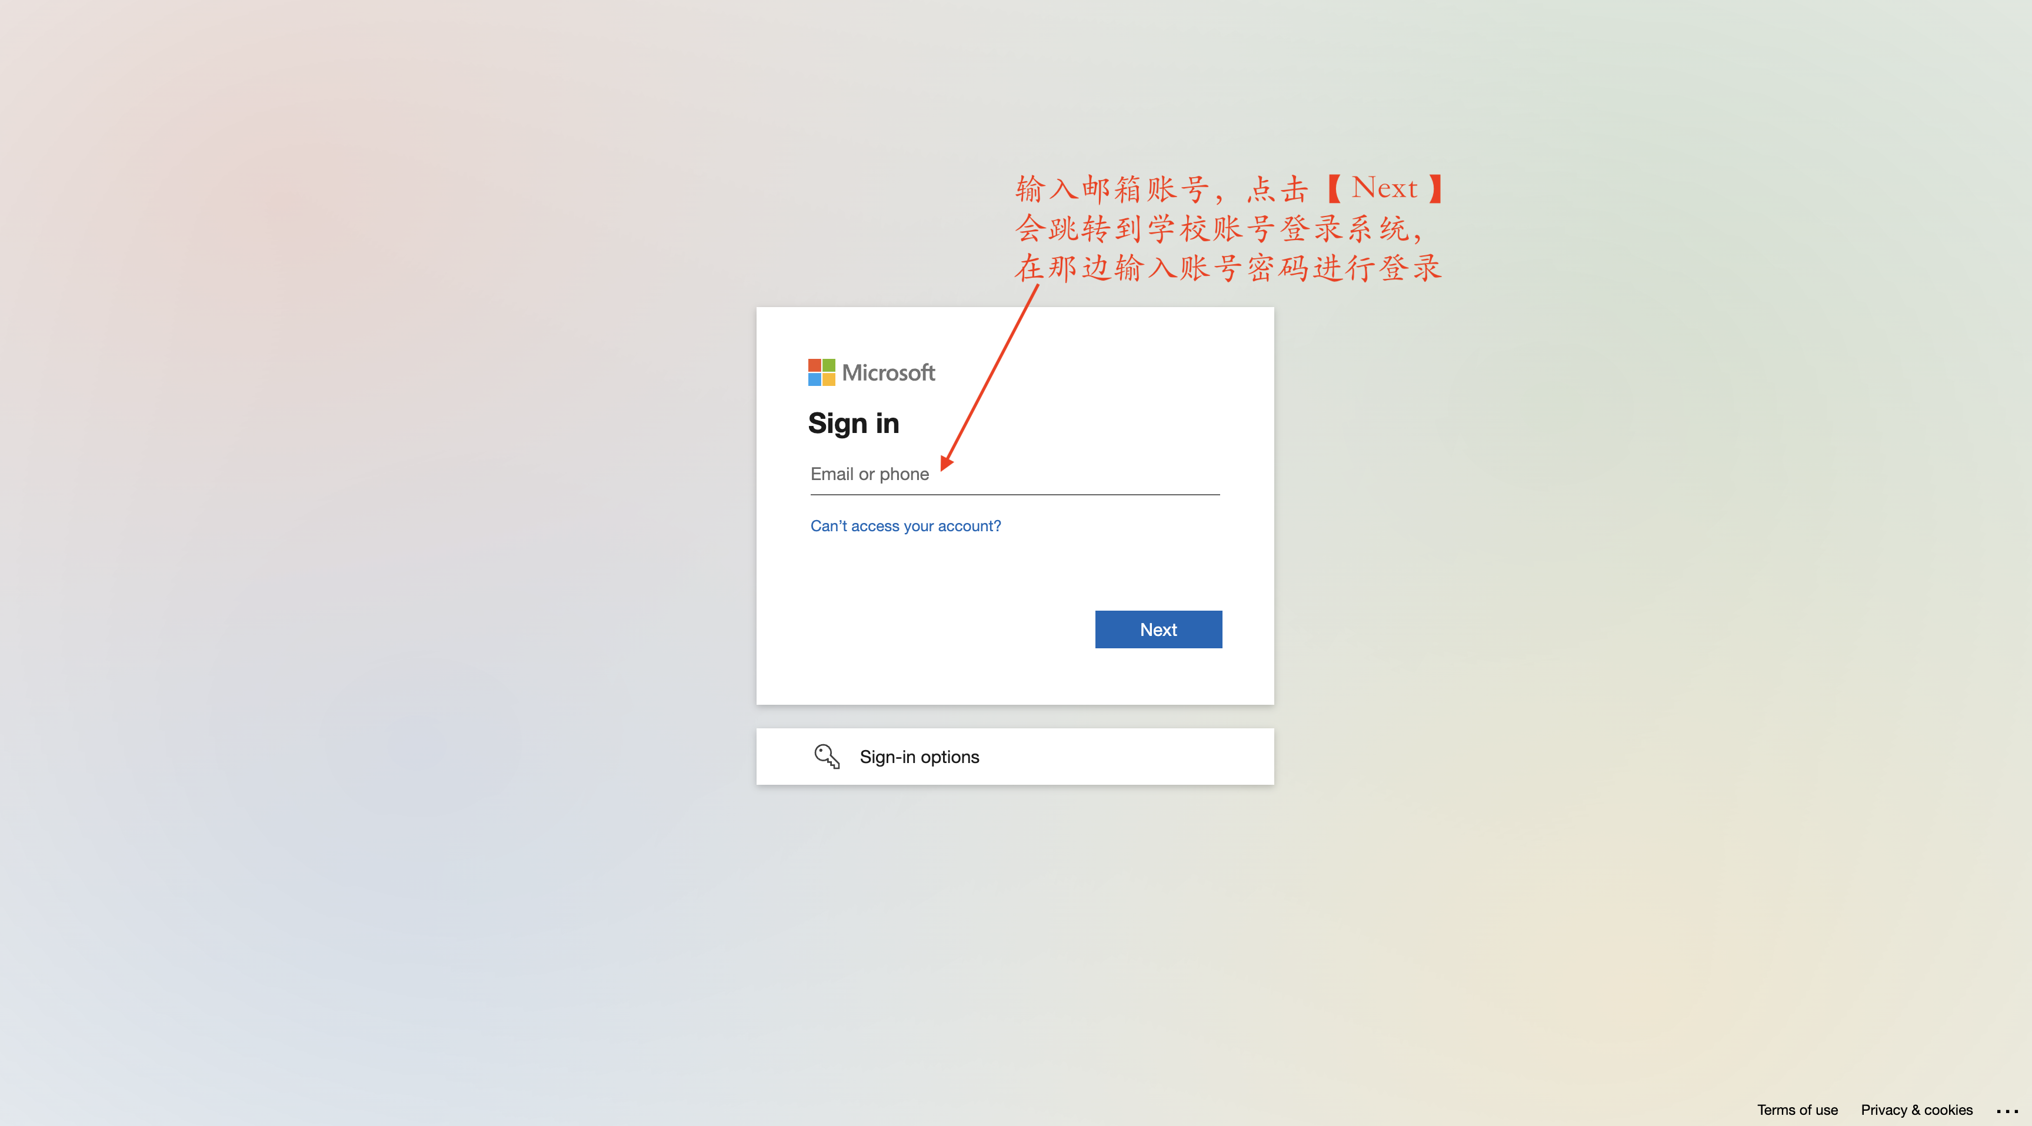Open Can't access your account link
The width and height of the screenshot is (2032, 1126).
pos(905,525)
